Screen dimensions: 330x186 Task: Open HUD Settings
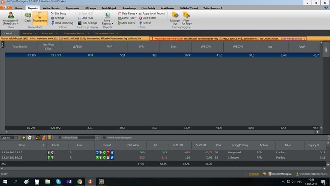[87, 23]
